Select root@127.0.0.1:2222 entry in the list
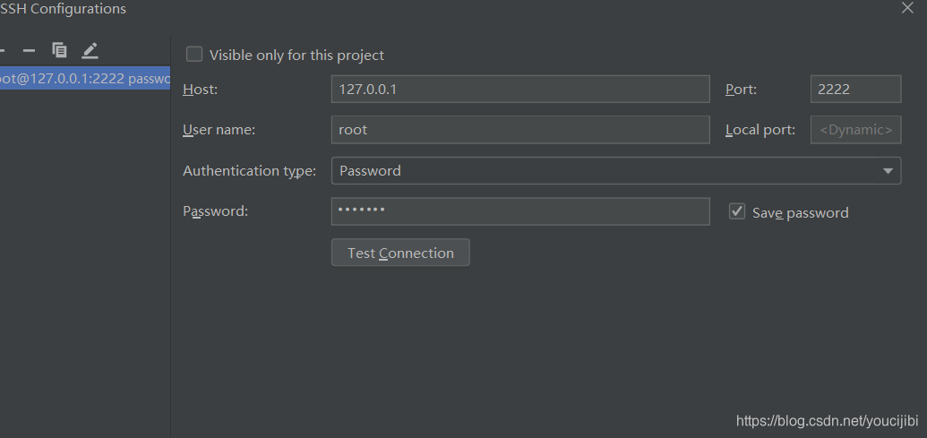 click(x=85, y=78)
